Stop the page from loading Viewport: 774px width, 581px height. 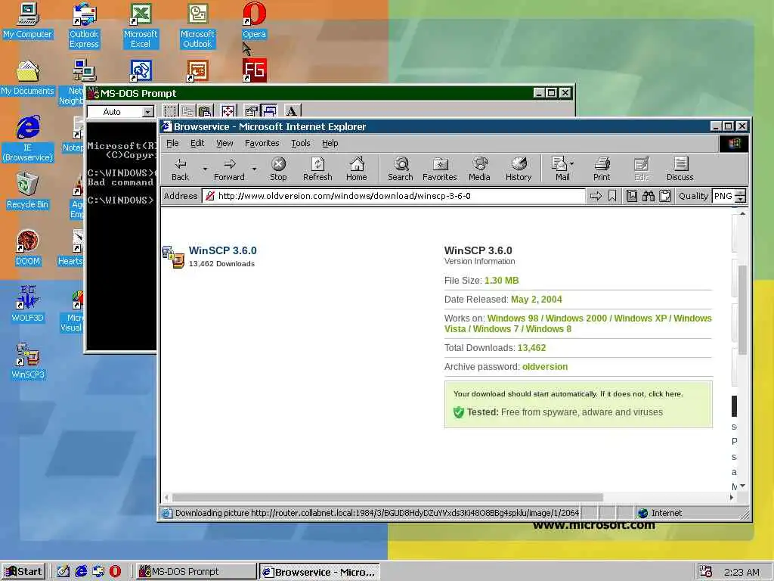click(x=278, y=169)
